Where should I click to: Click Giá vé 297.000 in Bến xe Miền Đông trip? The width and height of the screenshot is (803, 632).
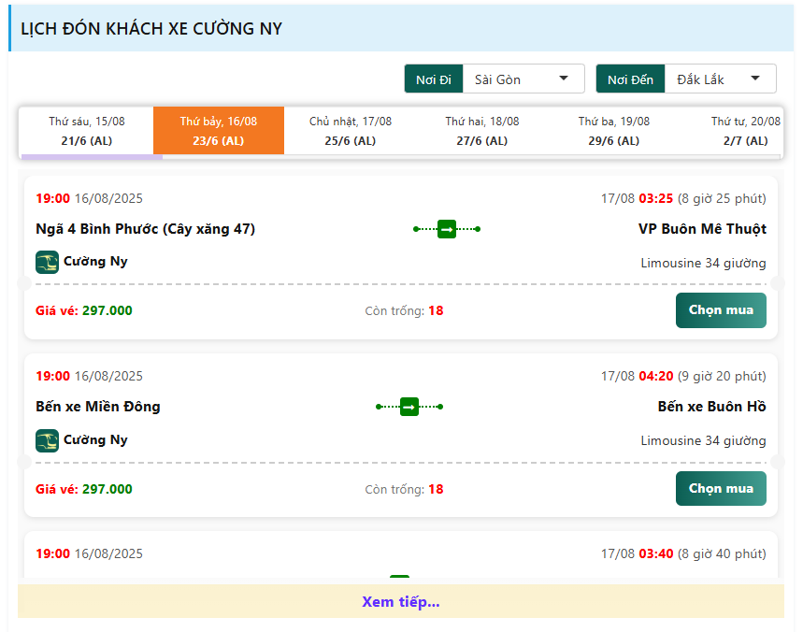(x=84, y=489)
